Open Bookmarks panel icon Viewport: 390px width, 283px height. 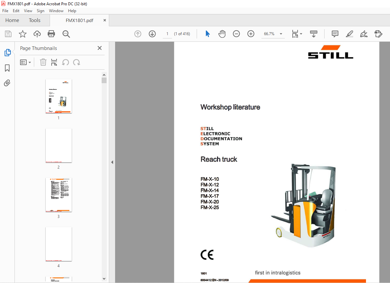(x=7, y=68)
